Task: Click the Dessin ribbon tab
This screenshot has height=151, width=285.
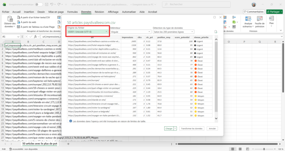Action: point(41,12)
